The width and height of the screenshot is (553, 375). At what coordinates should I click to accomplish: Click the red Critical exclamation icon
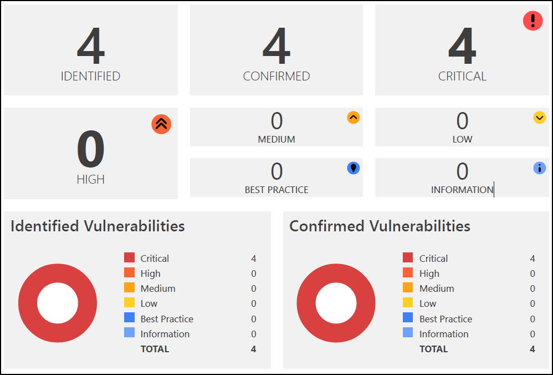coord(532,21)
